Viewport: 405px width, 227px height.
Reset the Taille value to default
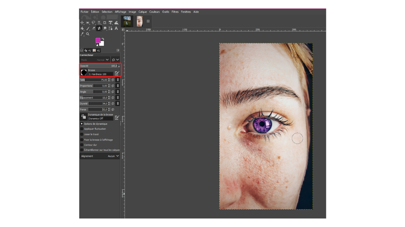tap(113, 80)
